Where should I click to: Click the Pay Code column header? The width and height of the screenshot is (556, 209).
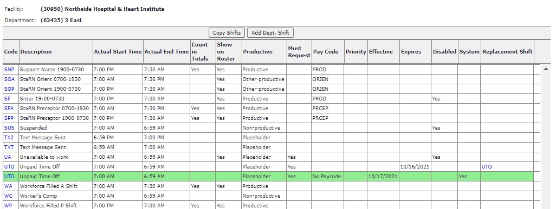(x=326, y=52)
